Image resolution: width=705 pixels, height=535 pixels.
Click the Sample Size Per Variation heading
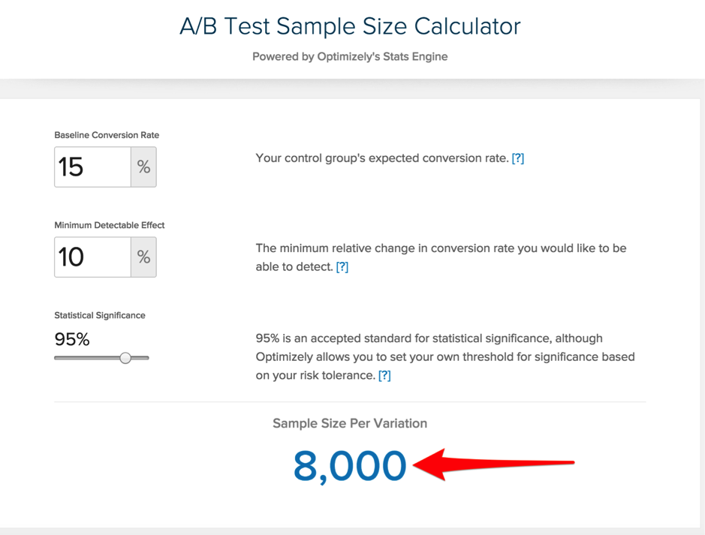[350, 424]
